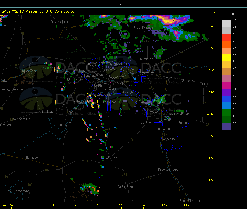Click the legend value '45'
Viewport: 247px width, 209px height.
[x=234, y=75]
